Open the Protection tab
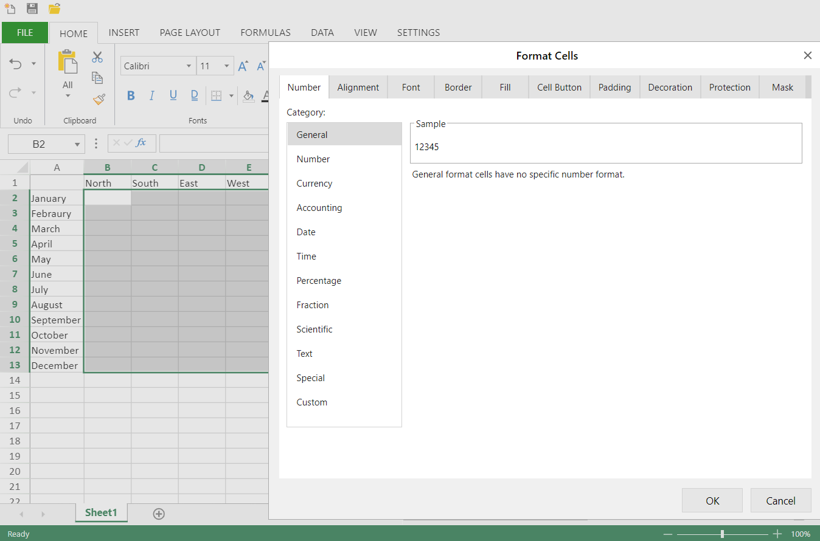 click(730, 87)
